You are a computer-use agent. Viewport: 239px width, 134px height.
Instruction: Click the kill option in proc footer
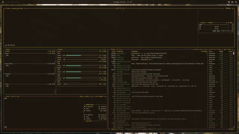click(138, 129)
